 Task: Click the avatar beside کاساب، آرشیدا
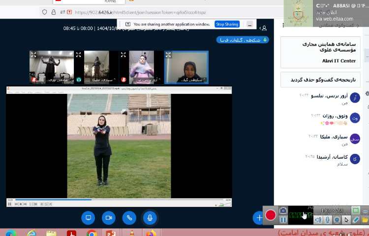tap(355, 159)
